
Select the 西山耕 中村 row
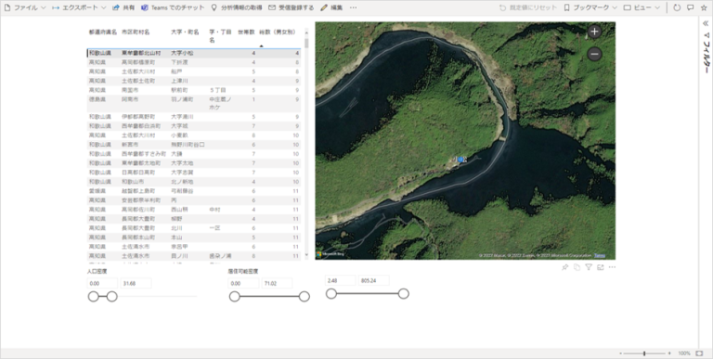point(194,210)
